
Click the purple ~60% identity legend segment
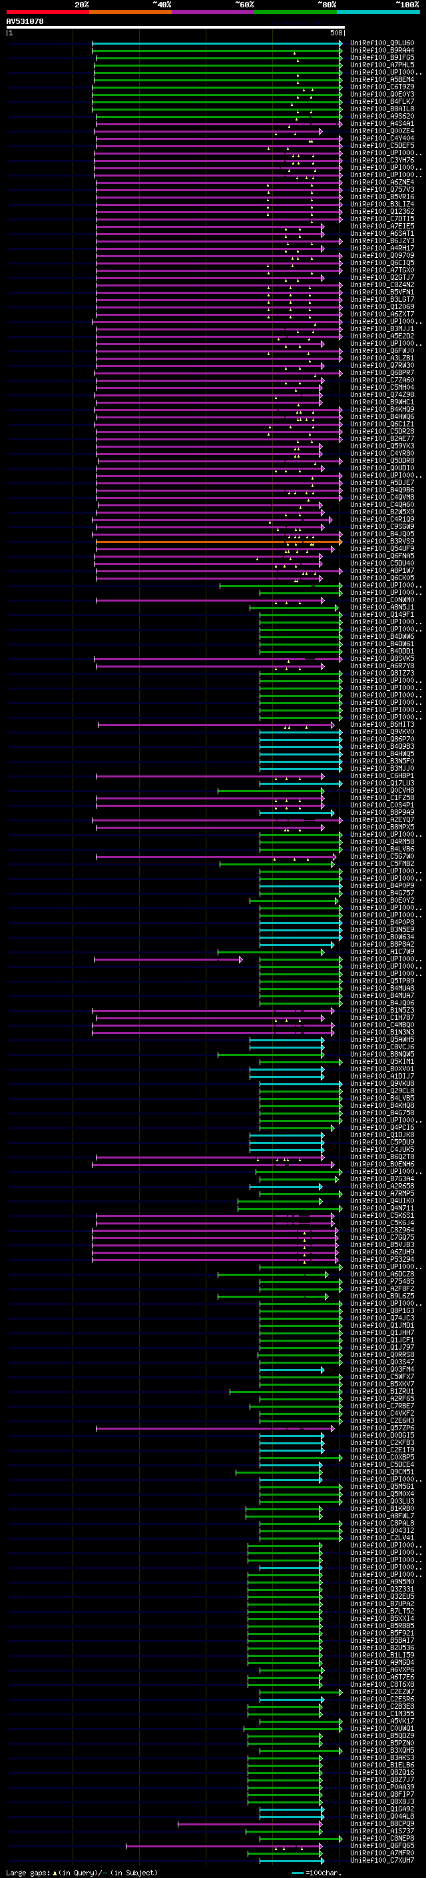[214, 12]
